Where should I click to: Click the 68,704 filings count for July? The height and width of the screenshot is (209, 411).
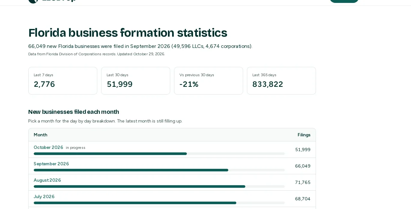click(303, 199)
